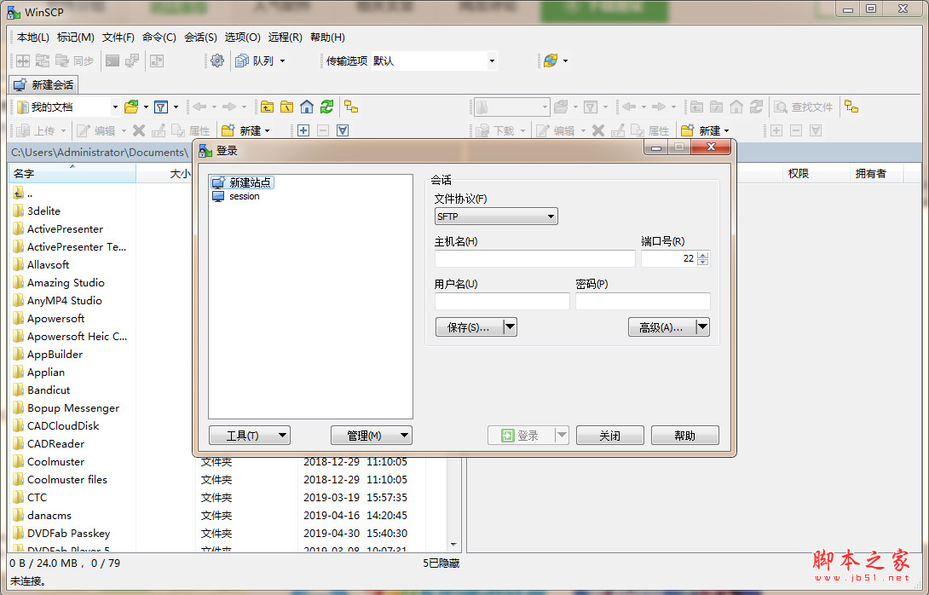Open the 传输选项 默认 dropdown
This screenshot has height=595, width=929.
click(492, 61)
